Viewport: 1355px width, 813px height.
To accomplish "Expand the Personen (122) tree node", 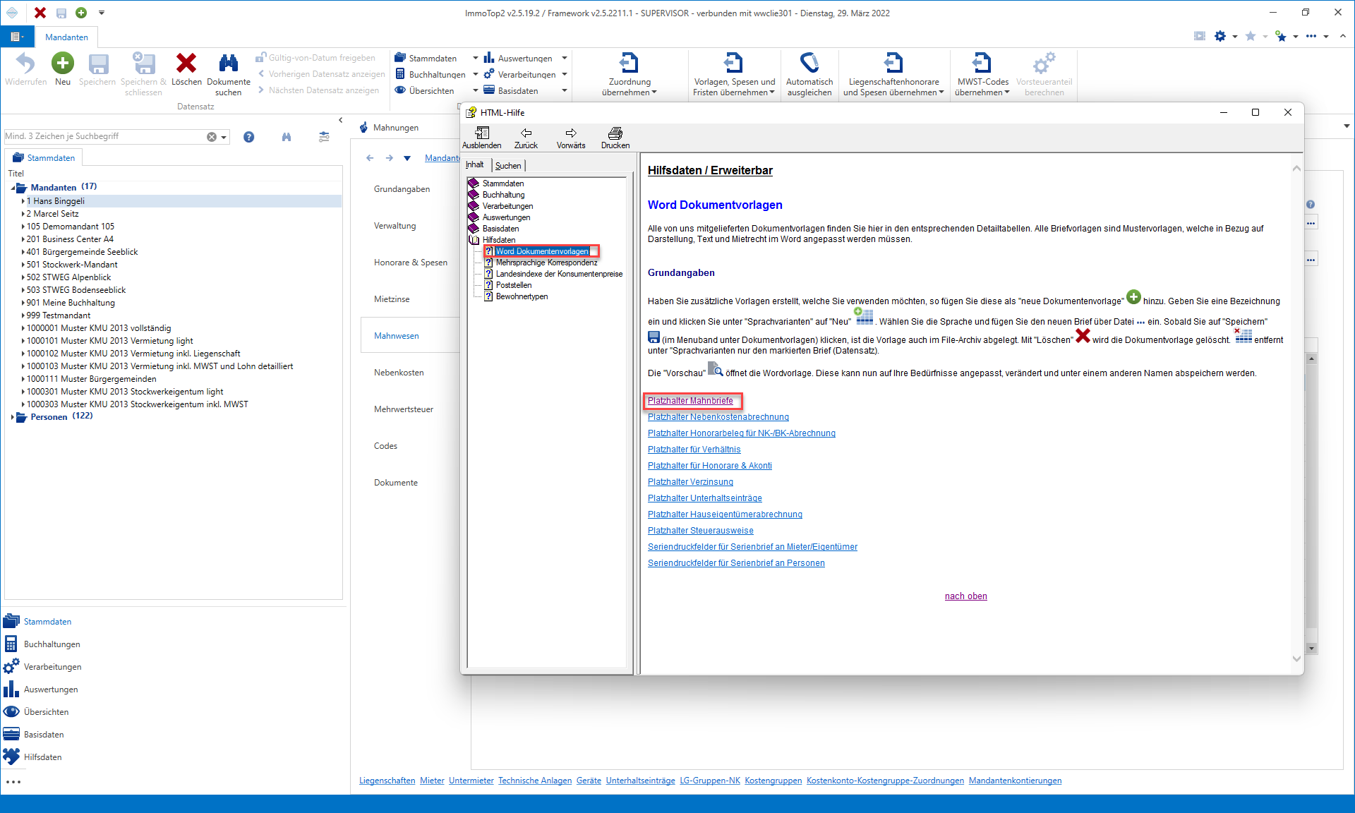I will tap(13, 417).
